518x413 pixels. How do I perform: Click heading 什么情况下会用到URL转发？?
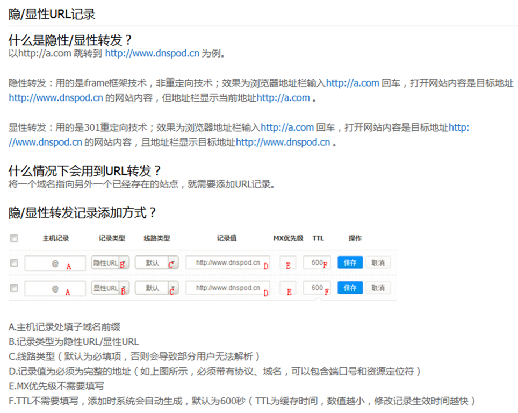coord(85,171)
